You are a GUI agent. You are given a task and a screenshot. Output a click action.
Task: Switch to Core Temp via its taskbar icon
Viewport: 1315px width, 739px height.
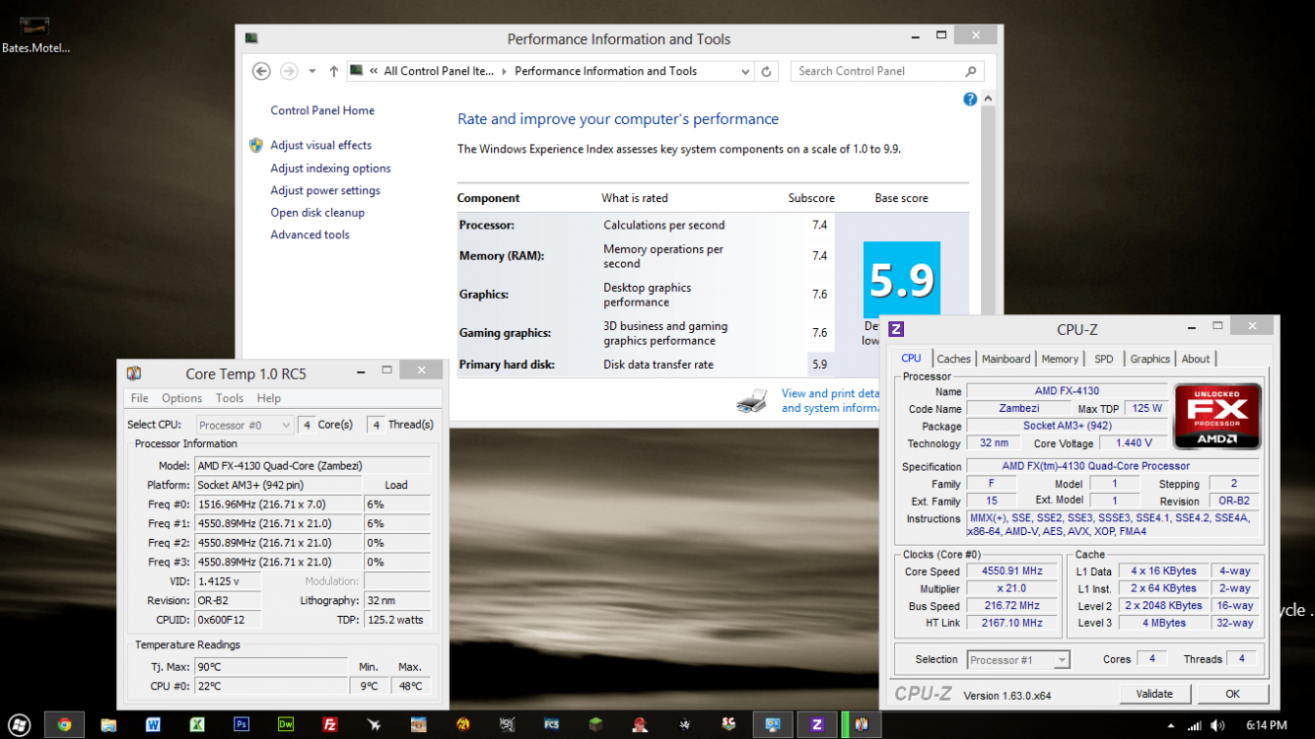(x=862, y=724)
